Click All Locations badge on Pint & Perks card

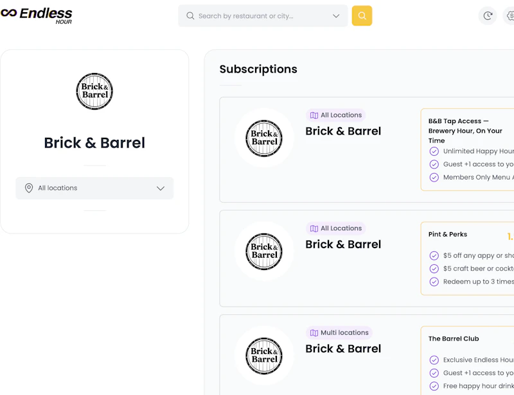[335, 228]
